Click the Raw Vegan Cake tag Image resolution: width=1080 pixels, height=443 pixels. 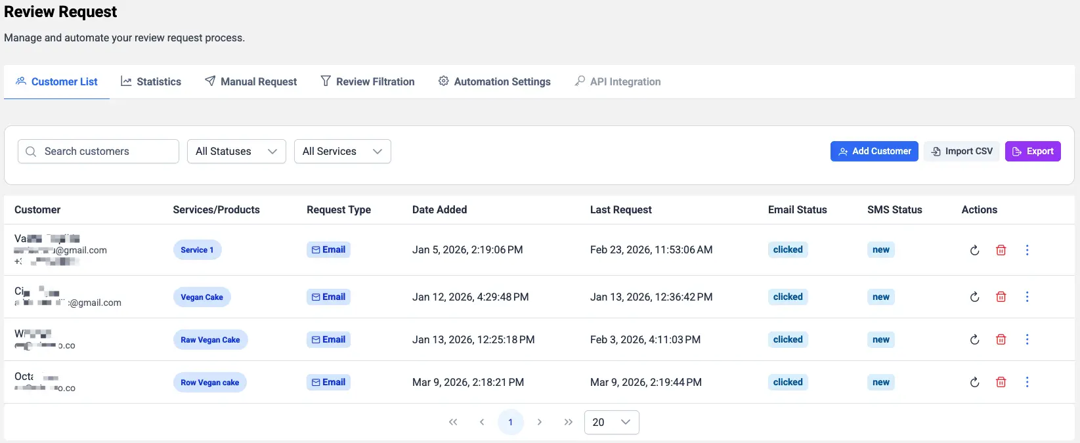point(211,339)
